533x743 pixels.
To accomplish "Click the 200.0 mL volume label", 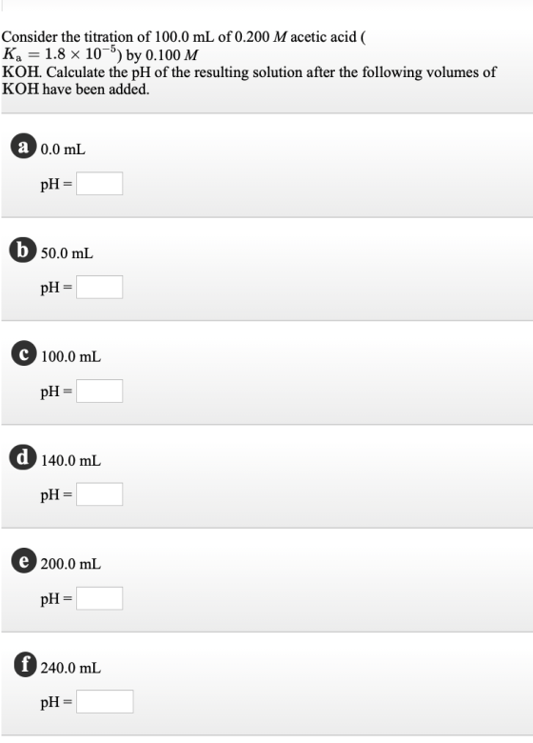I will [x=71, y=564].
